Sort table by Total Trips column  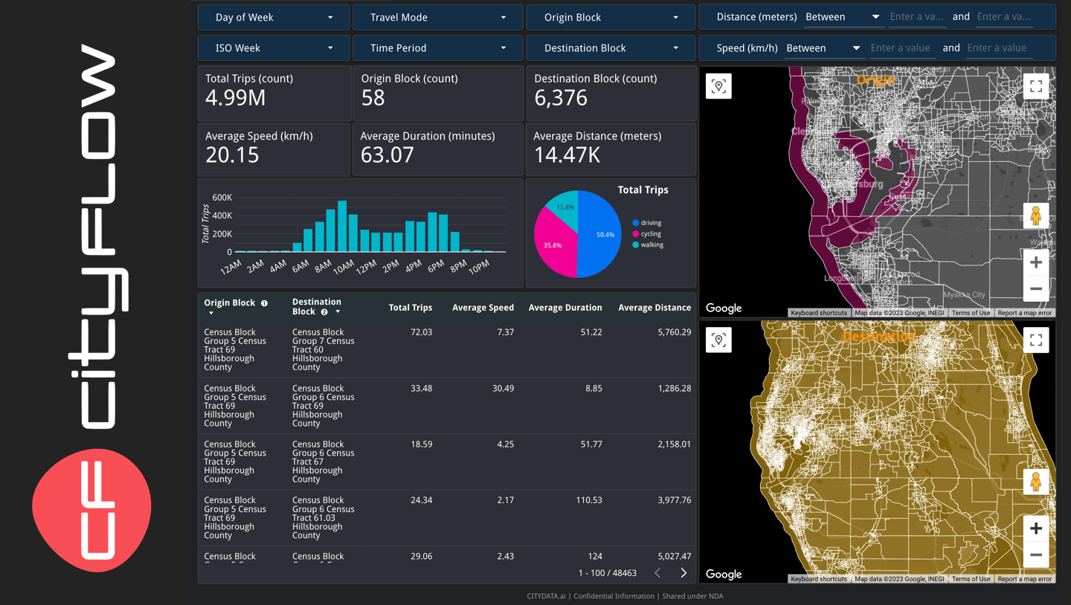tap(410, 308)
